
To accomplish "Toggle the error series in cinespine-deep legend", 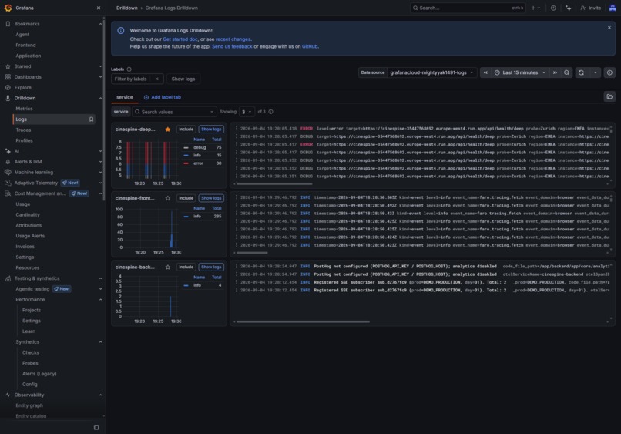I will (199, 163).
